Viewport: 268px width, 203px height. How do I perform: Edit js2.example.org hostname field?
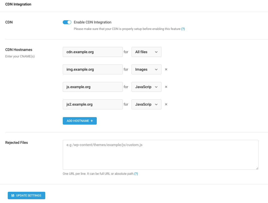pyautogui.click(x=93, y=104)
